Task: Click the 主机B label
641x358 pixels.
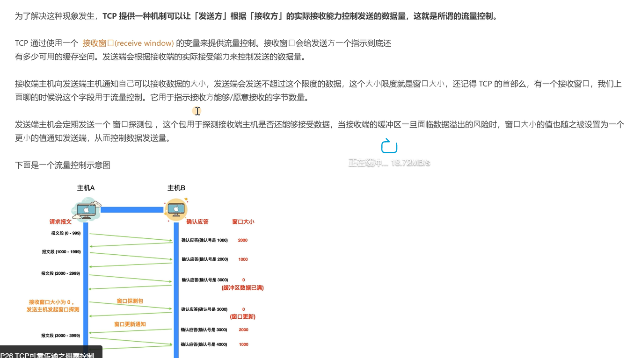Action: coord(176,188)
